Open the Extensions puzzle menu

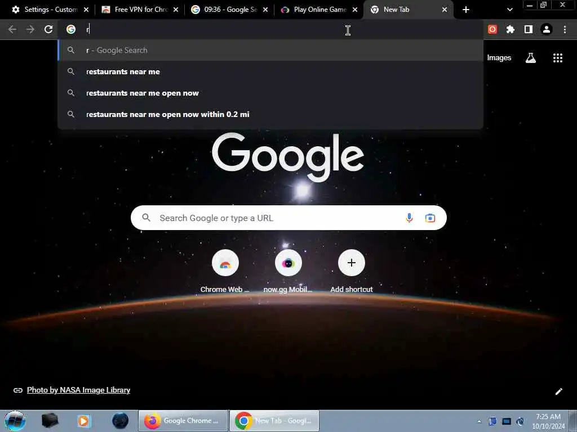[x=511, y=29]
